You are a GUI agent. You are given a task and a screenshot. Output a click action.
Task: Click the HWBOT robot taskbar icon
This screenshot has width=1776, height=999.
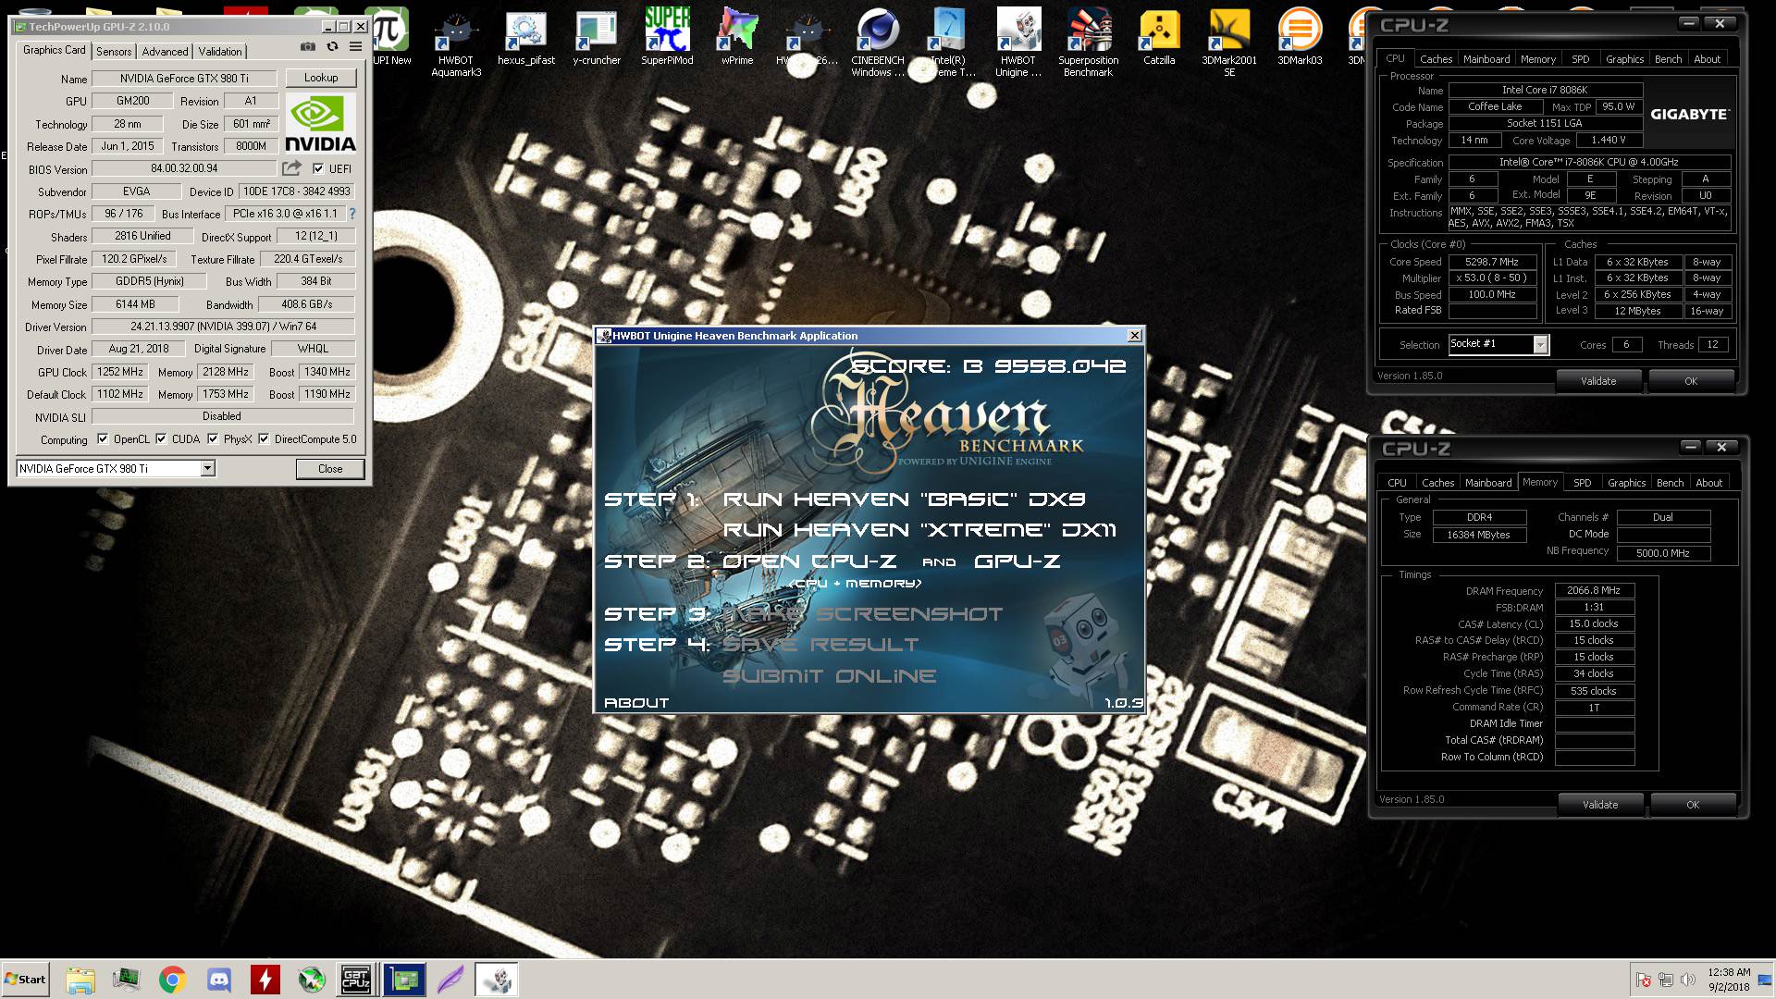pos(497,980)
